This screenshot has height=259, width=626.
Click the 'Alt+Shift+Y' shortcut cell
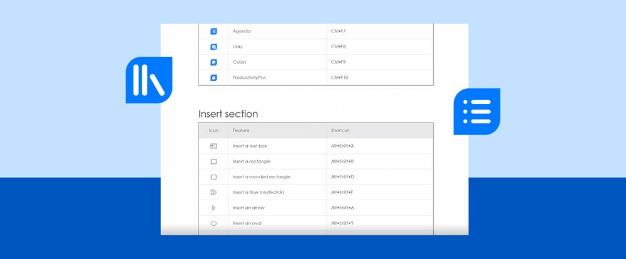[x=380, y=223]
